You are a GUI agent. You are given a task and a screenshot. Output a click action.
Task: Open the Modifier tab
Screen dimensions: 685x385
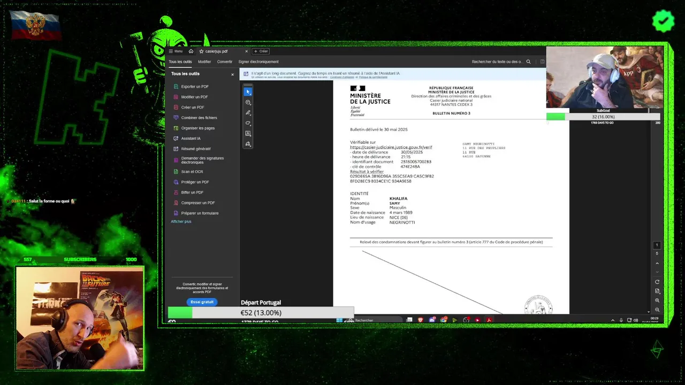coord(204,61)
